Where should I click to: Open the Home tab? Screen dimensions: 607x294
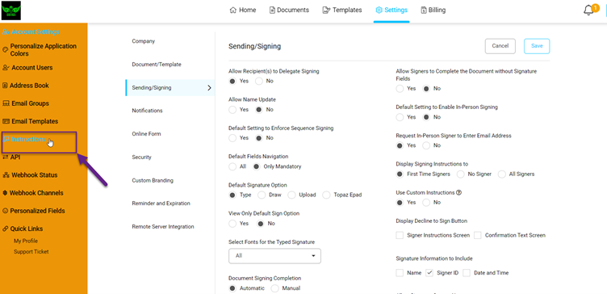[243, 10]
